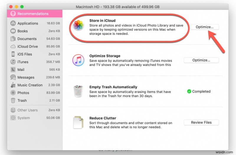Click the System label in sidebar
The image size is (236, 155).
click(24, 118)
